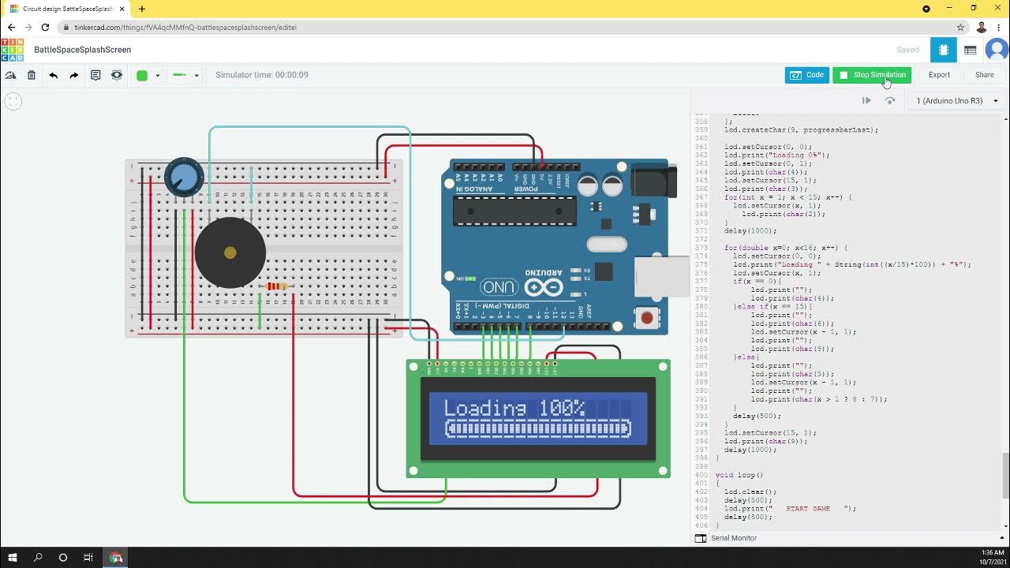The image size is (1010, 568).
Task: Close the Circuit design browser tab
Action: 122,9
